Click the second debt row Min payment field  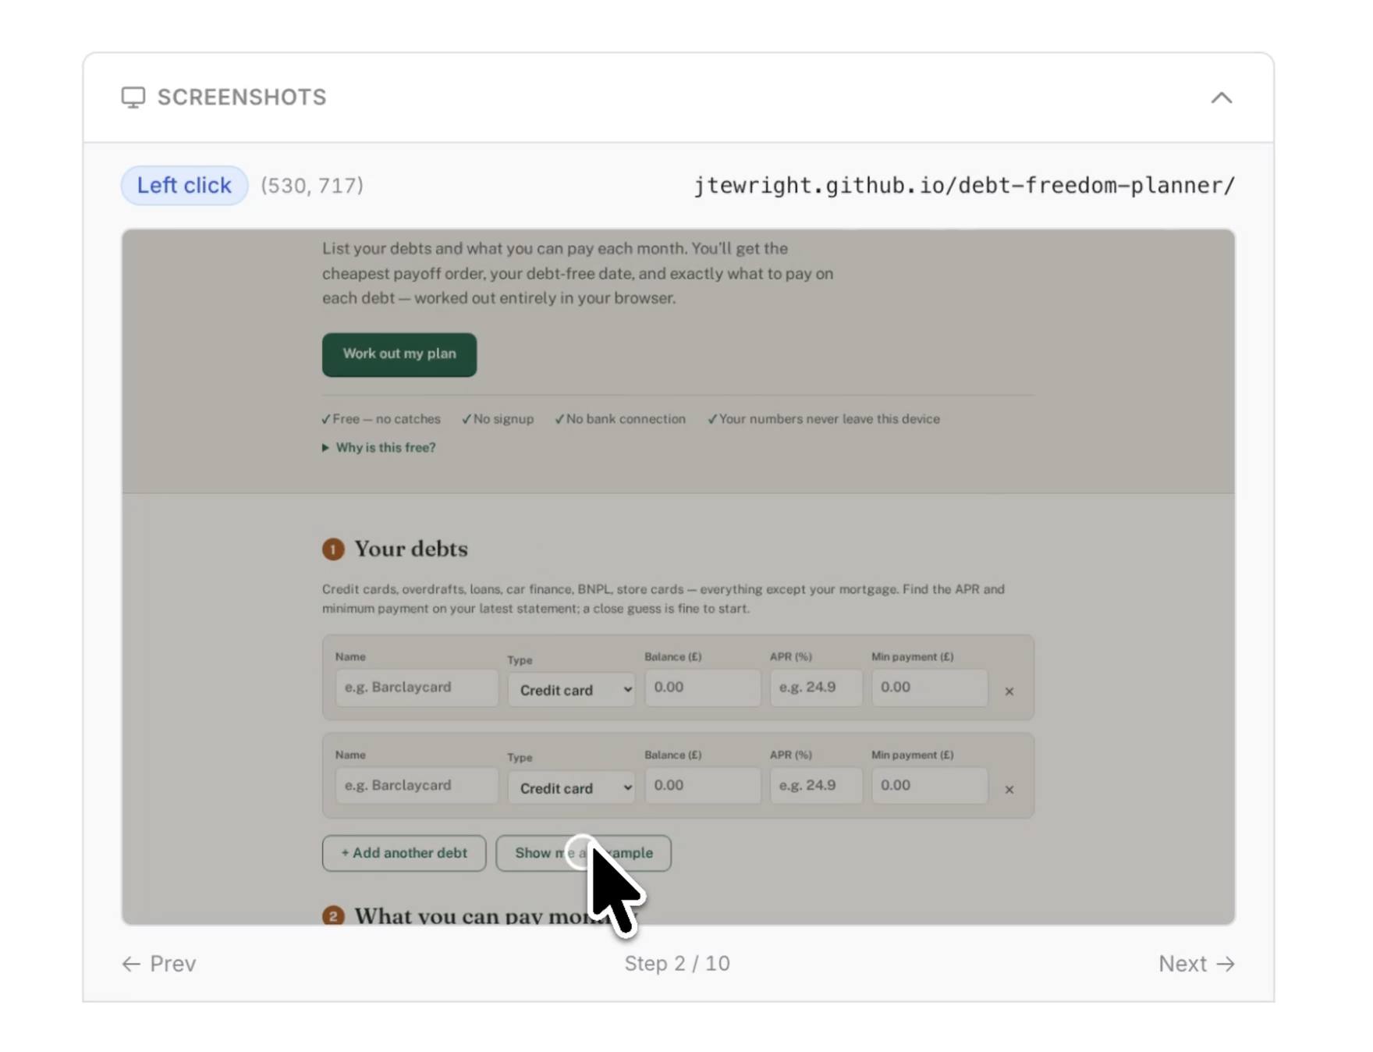(x=929, y=786)
